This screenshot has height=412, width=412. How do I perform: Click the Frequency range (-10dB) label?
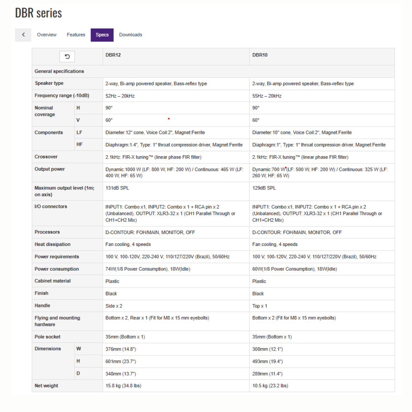(x=62, y=96)
